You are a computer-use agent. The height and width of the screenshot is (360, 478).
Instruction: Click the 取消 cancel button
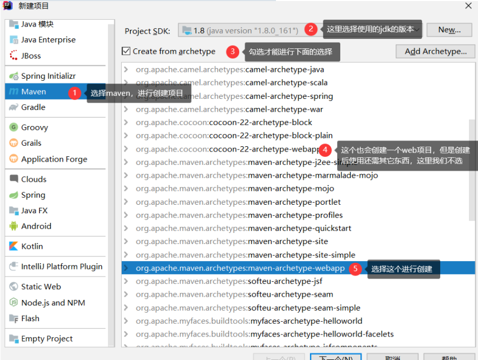click(392, 357)
